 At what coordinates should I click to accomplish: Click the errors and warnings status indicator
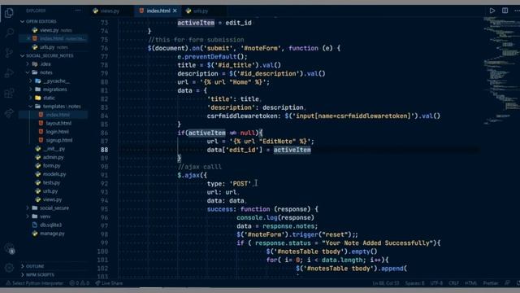pyautogui.click(x=80, y=283)
